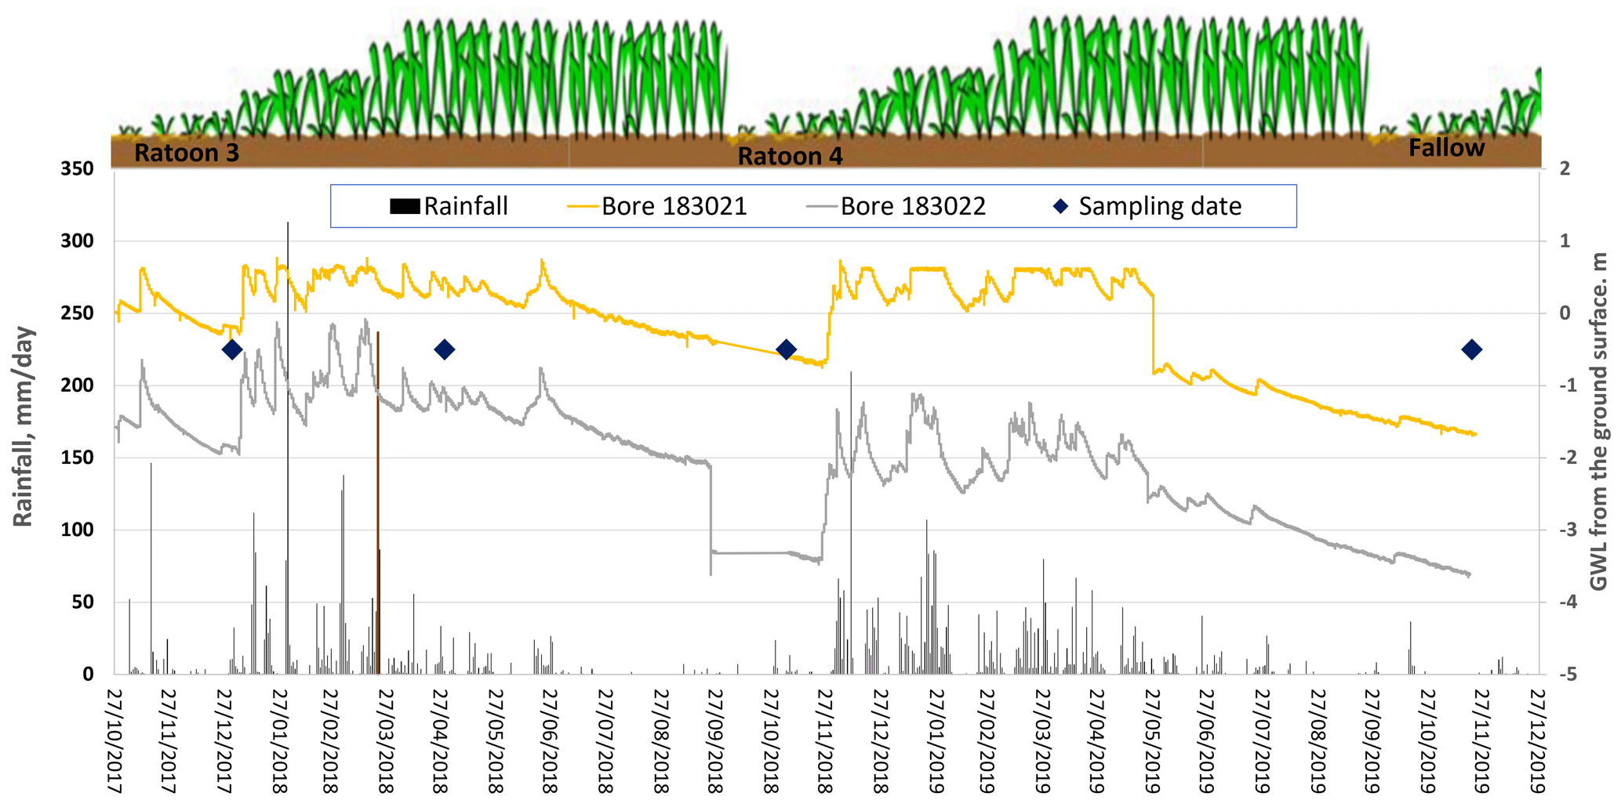Click the gray Bore 183022 legend line
The height and width of the screenshot is (800, 1621).
coord(822,207)
